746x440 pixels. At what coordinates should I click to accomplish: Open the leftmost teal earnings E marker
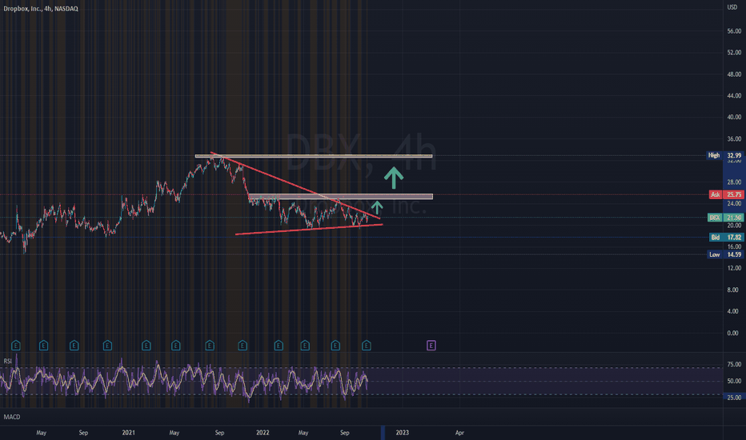tap(16, 346)
